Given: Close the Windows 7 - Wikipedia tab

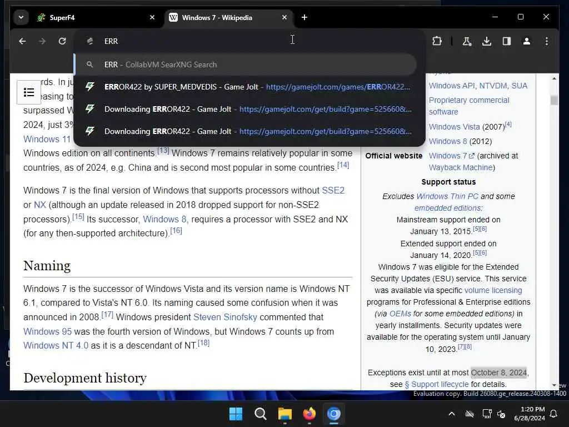Looking at the screenshot, I should tap(284, 17).
